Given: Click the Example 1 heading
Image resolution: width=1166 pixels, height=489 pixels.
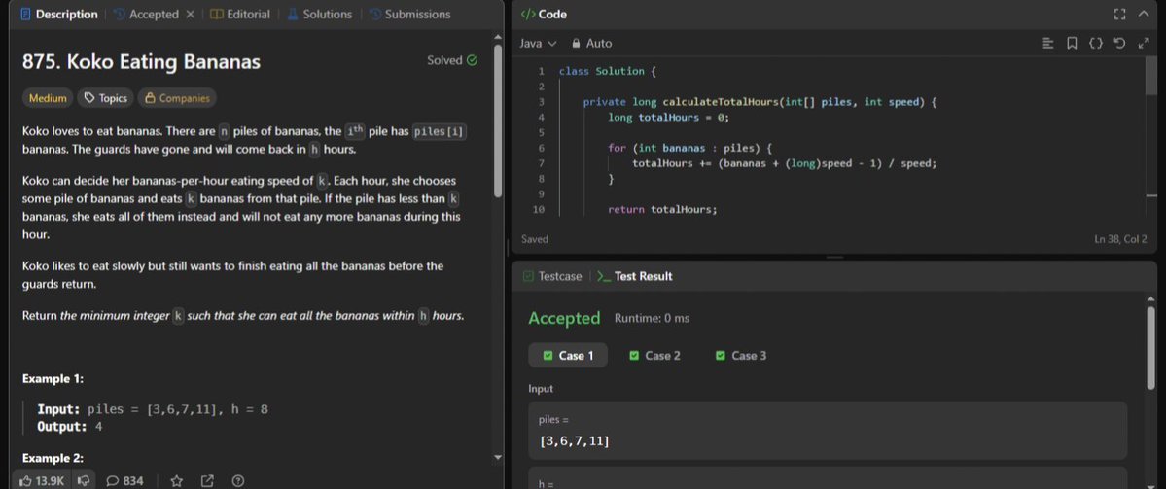Looking at the screenshot, I should click(53, 378).
